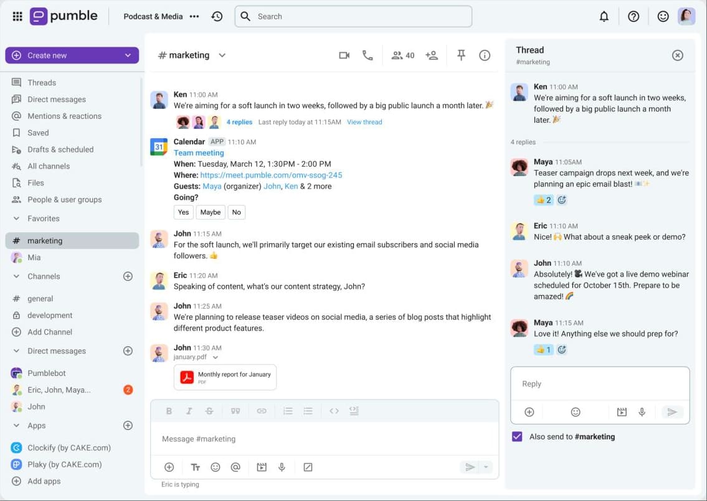The image size is (707, 501).
Task: Insert a code block
Action: pyautogui.click(x=354, y=411)
